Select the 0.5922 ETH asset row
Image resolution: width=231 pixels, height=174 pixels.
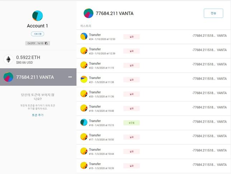coord(38,59)
